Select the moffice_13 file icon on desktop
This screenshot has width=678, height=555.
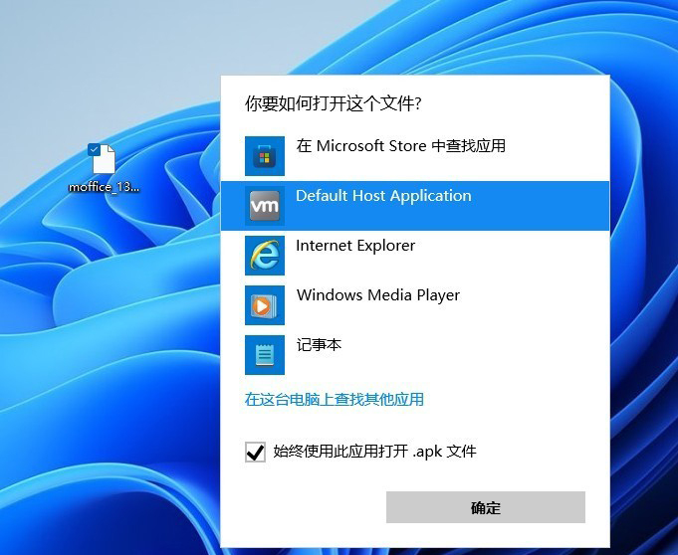[x=104, y=159]
